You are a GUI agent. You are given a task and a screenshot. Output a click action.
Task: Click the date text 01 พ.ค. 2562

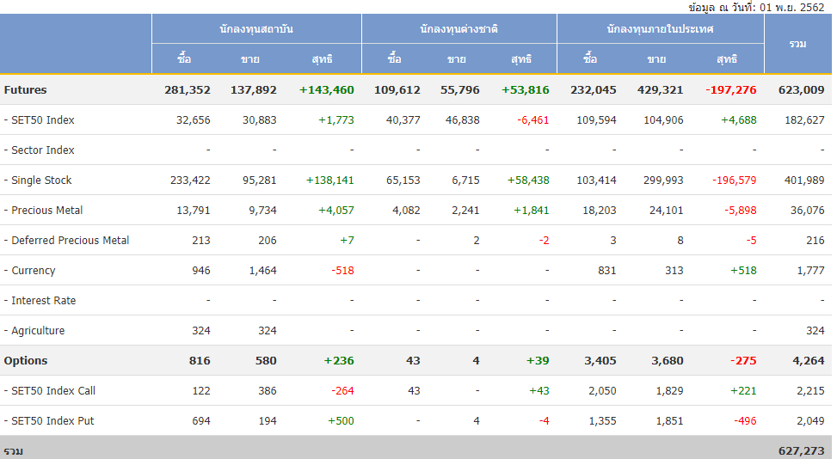tap(792, 8)
